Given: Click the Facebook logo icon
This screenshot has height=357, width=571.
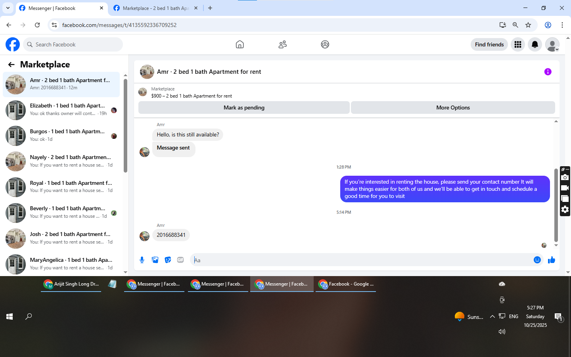Looking at the screenshot, I should tap(13, 44).
